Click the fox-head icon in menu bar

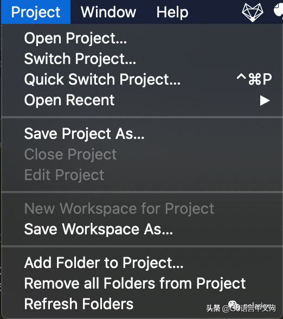coord(253,12)
